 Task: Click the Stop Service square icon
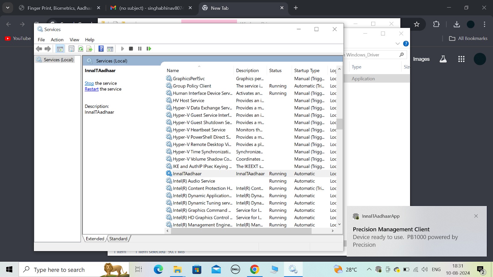[x=131, y=49]
